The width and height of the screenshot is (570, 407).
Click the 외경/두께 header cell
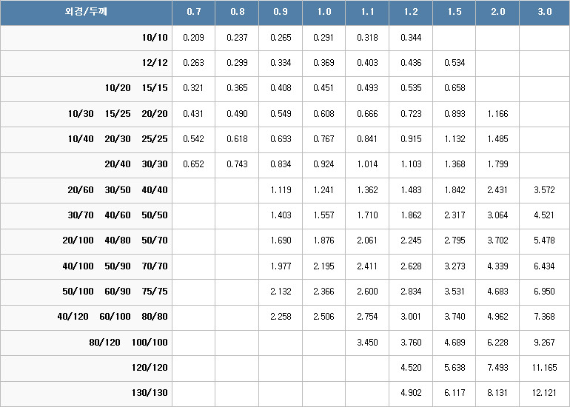pos(86,13)
